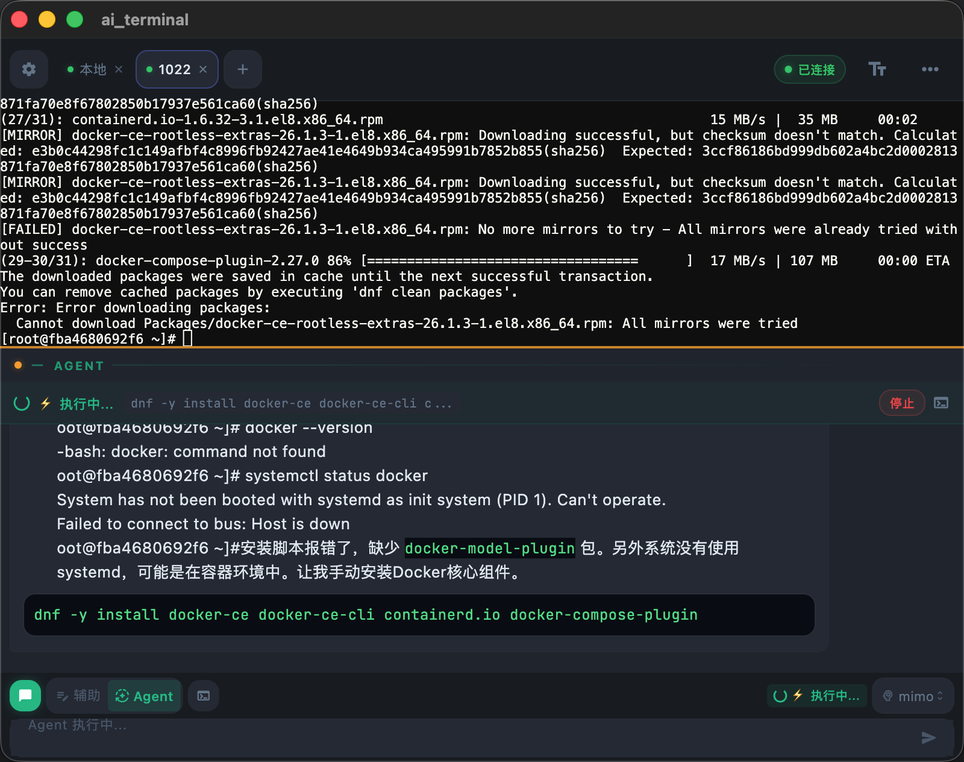
Task: Click the 已连接 connection status badge
Action: (810, 69)
